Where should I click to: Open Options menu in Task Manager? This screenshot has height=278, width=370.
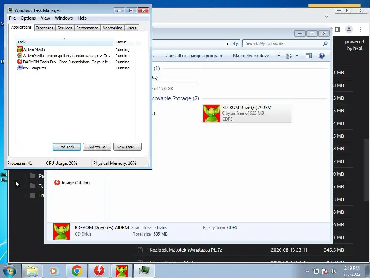click(28, 18)
